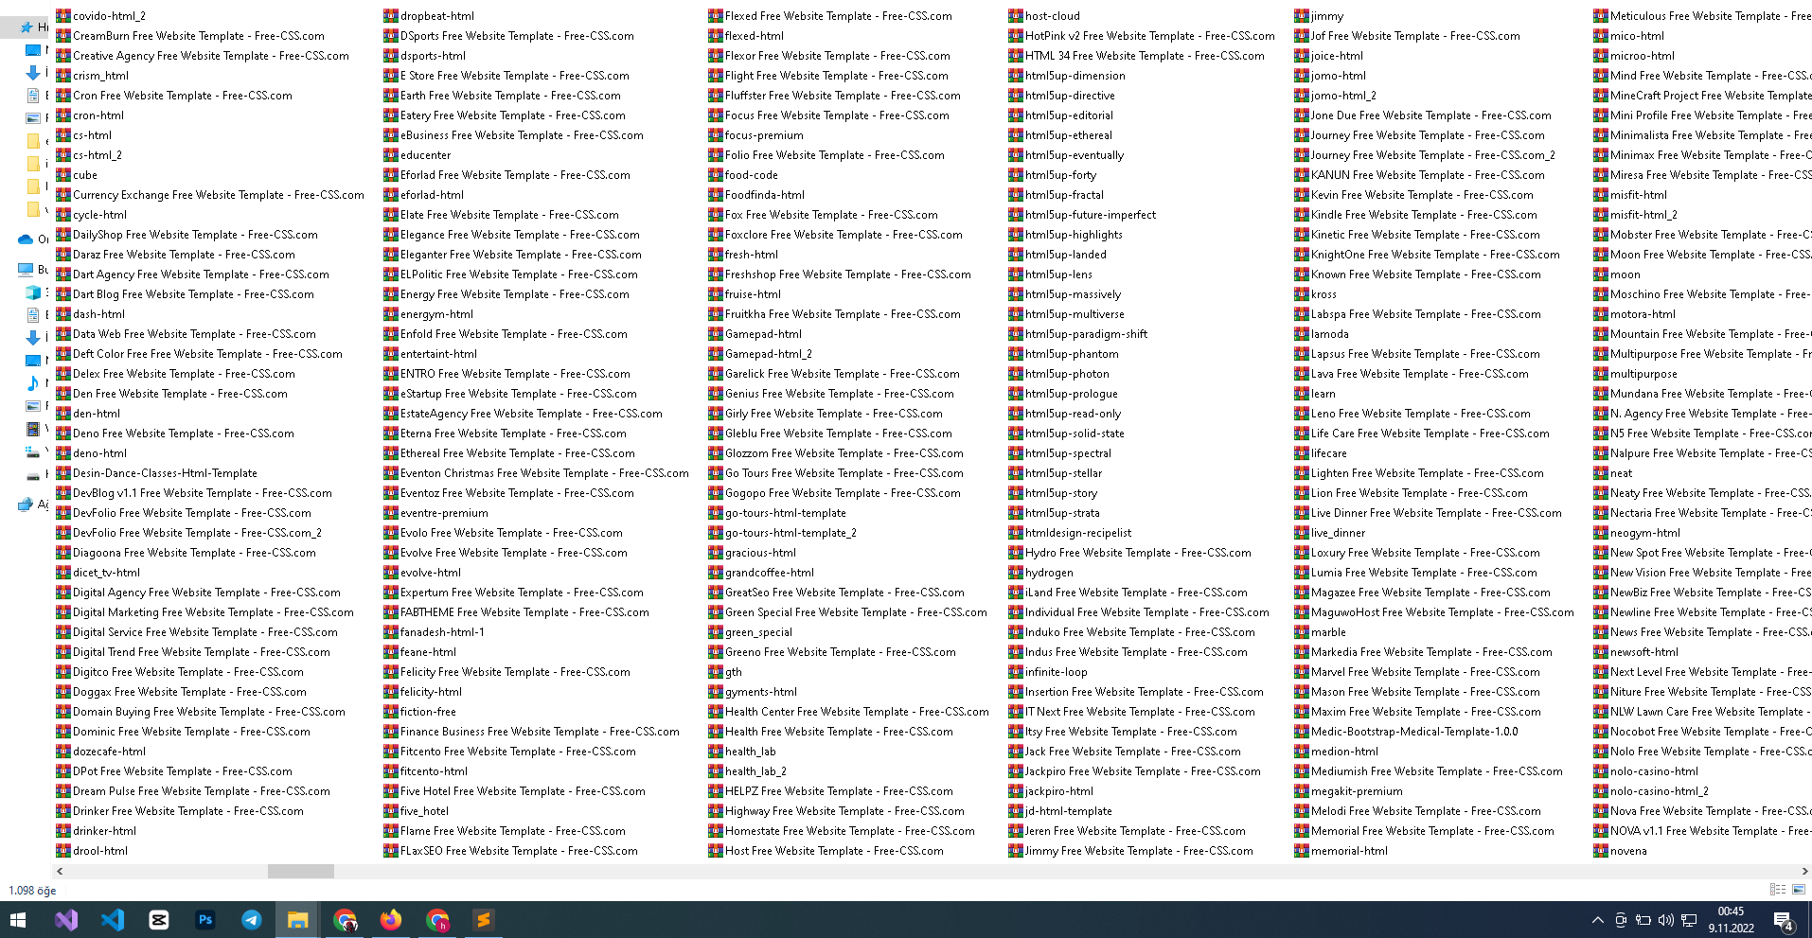Click the RAR icon of host-cloud
1812x938 pixels.
click(x=1016, y=16)
